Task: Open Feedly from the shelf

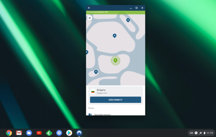Action: click(x=49, y=133)
